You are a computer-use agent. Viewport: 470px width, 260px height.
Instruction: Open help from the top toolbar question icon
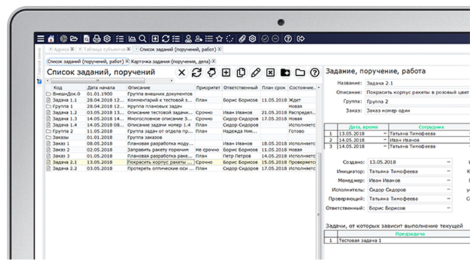tap(288, 39)
